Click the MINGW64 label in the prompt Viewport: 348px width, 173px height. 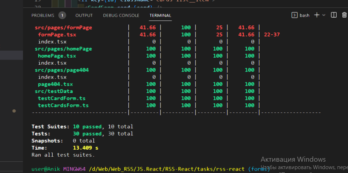[x=74, y=169]
